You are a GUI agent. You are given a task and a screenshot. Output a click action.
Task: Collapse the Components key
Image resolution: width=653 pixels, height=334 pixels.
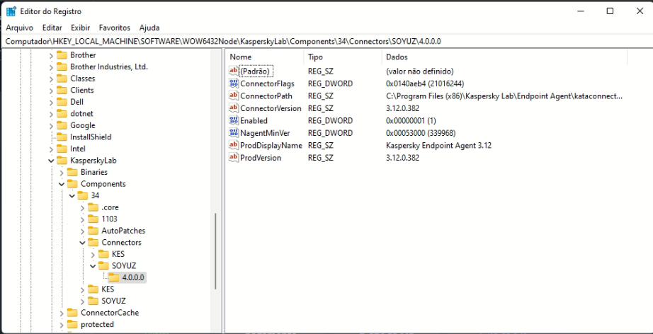tap(62, 184)
